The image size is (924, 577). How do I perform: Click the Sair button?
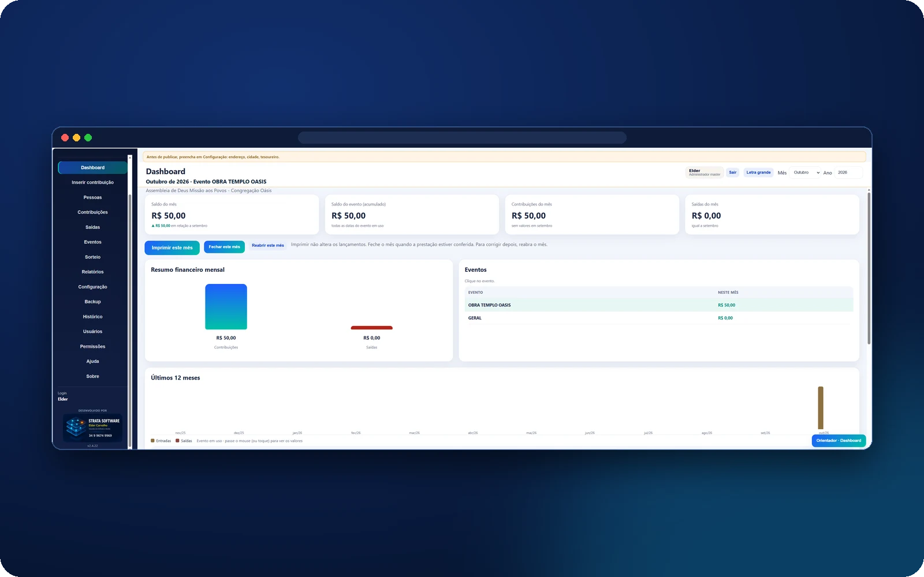click(732, 173)
